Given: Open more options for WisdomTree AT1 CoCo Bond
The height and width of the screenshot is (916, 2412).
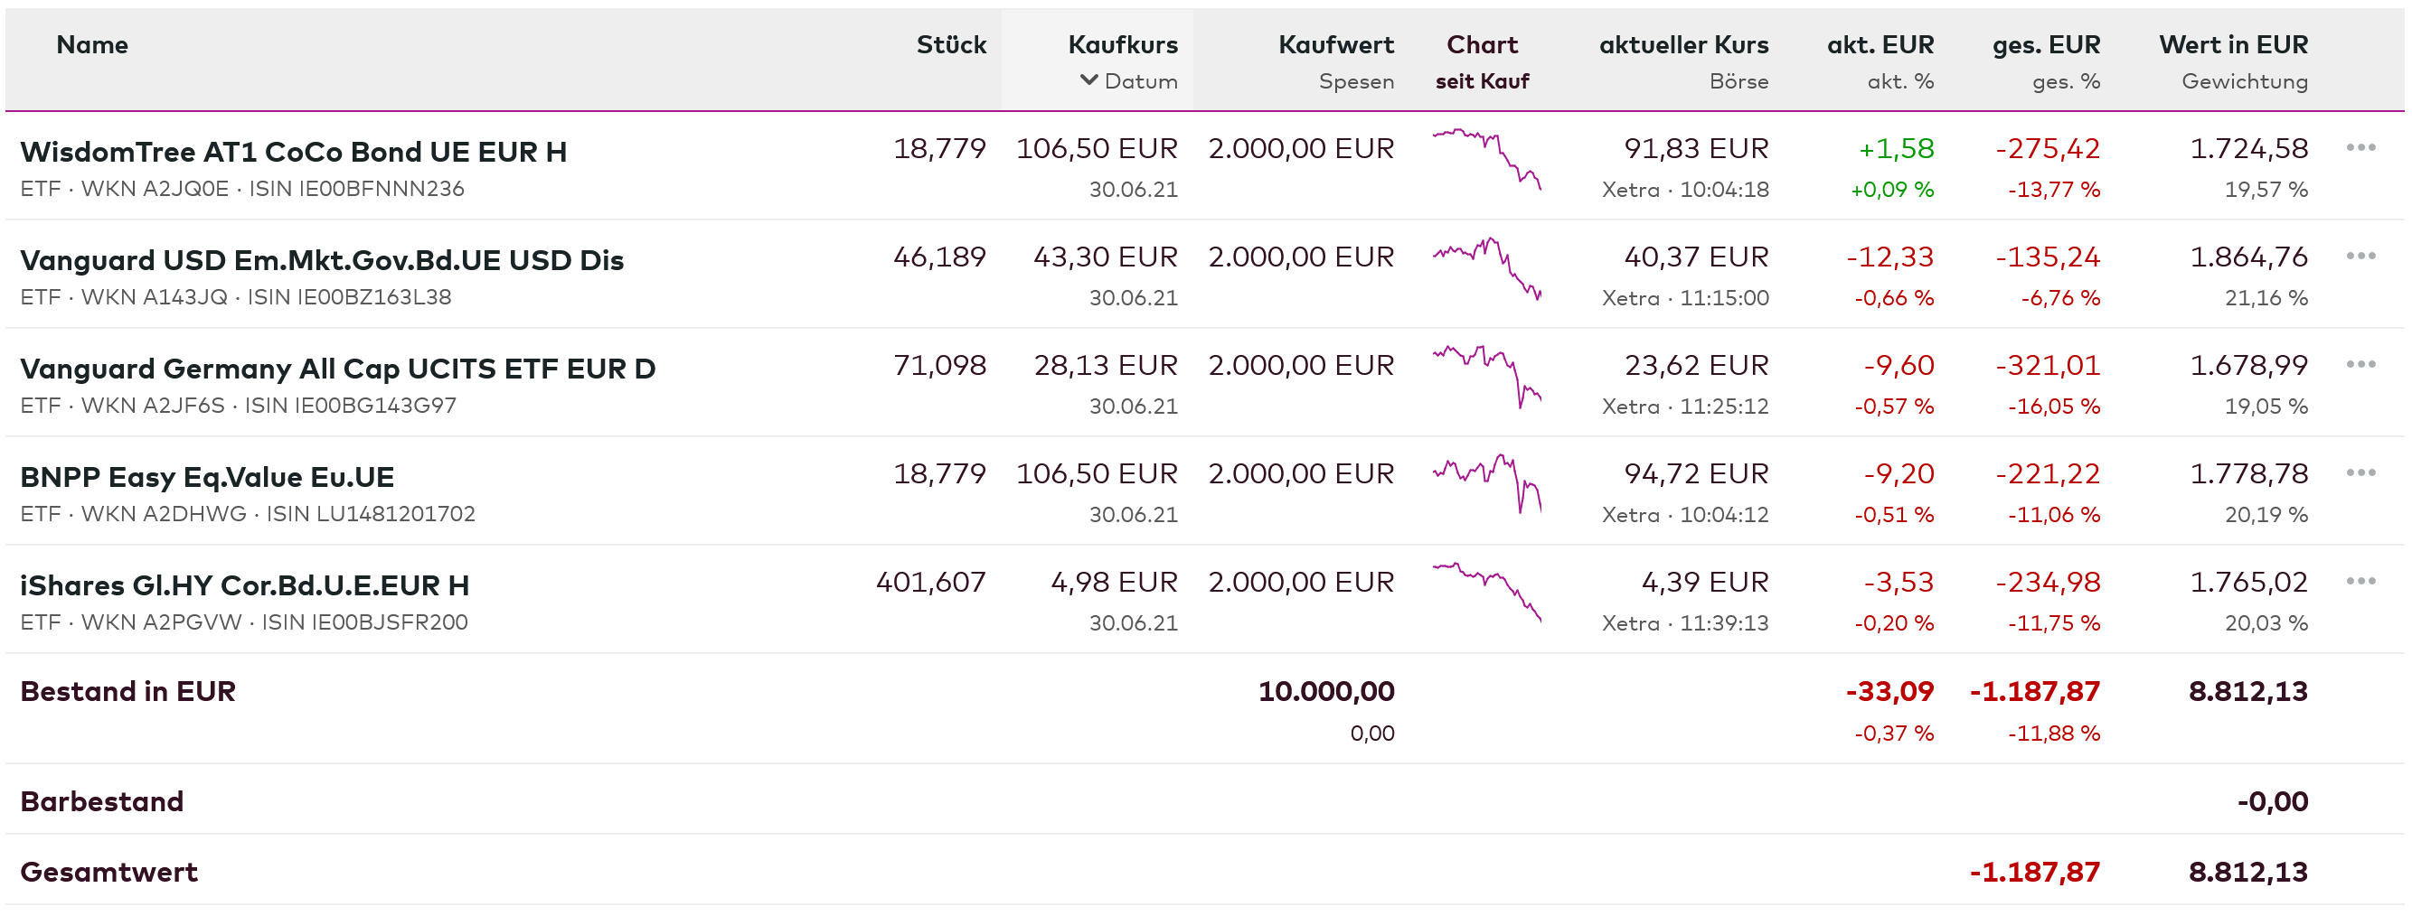Looking at the screenshot, I should click(2360, 148).
